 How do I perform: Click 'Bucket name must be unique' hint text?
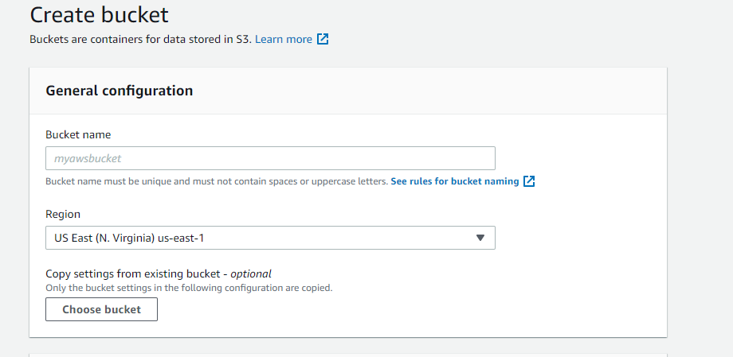point(217,181)
